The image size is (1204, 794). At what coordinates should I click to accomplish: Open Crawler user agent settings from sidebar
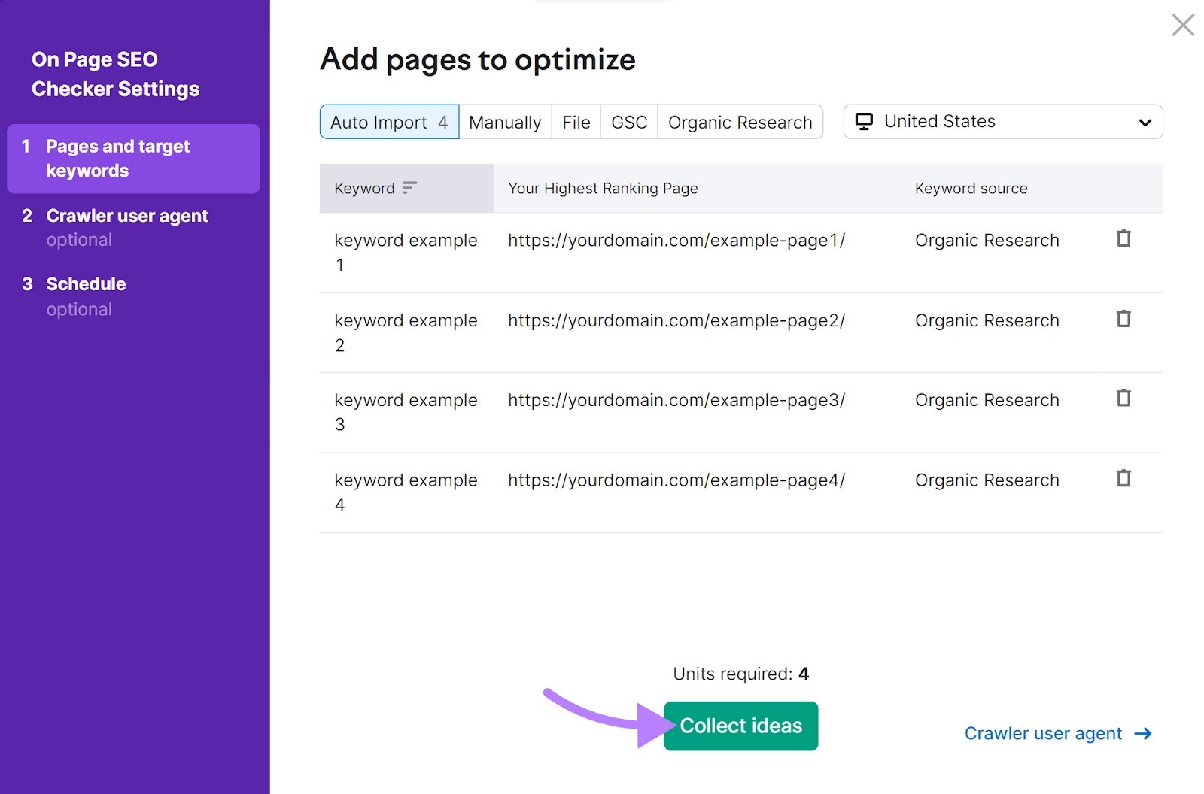[127, 215]
